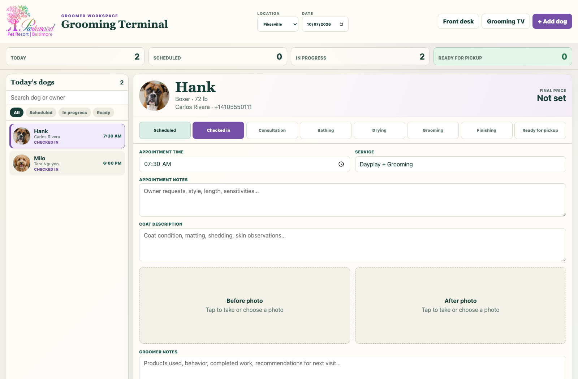The height and width of the screenshot is (379, 578).
Task: Click the Final Price Not set value
Action: click(x=551, y=98)
